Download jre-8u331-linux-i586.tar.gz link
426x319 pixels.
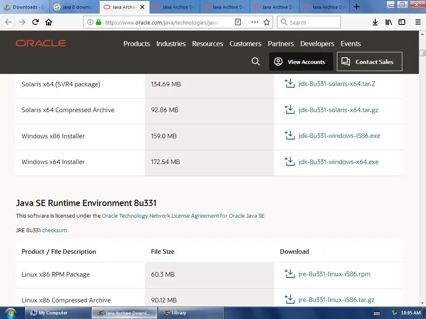point(336,300)
